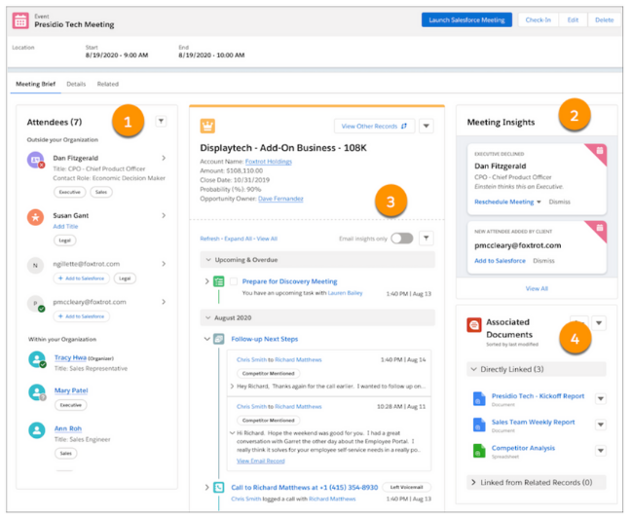
Task: Click the orange opportunity crown icon
Action: pyautogui.click(x=207, y=126)
